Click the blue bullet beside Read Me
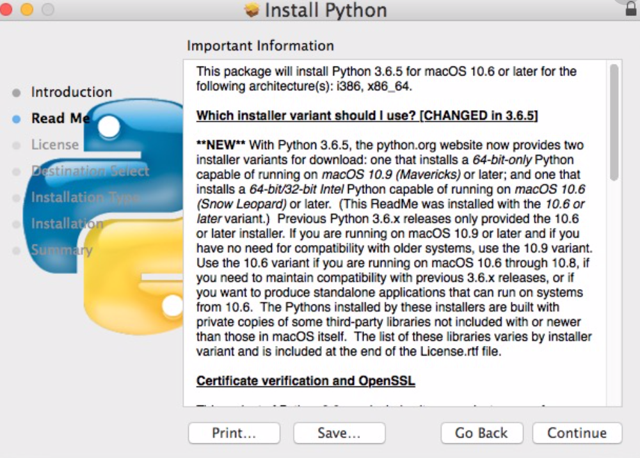Viewport: 640px width, 458px height. coord(15,118)
